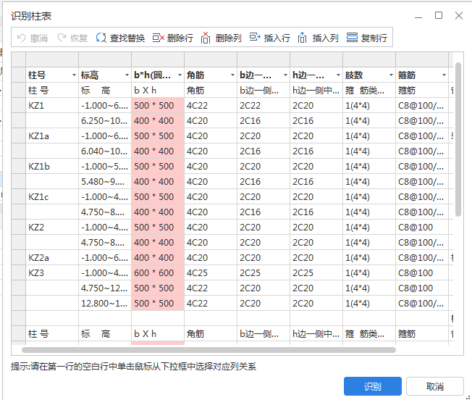Select the 600 * 600 size cell

tap(158, 273)
